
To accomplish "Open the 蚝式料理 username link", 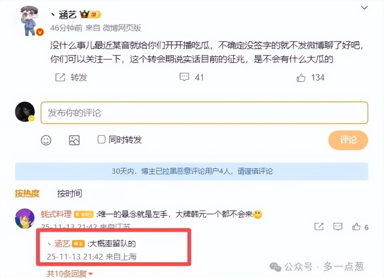I will (56, 214).
